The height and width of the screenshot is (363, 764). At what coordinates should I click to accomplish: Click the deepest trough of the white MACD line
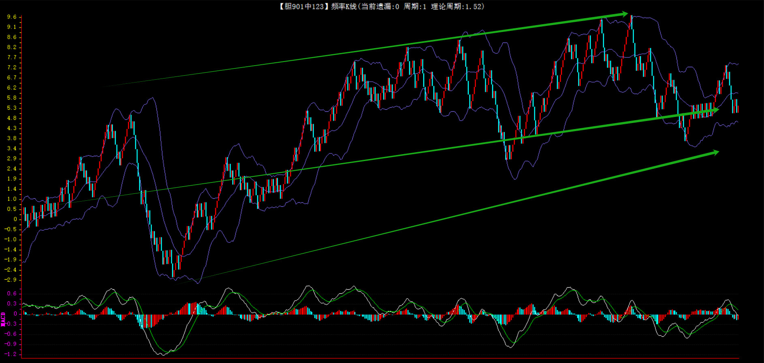pos(163,355)
